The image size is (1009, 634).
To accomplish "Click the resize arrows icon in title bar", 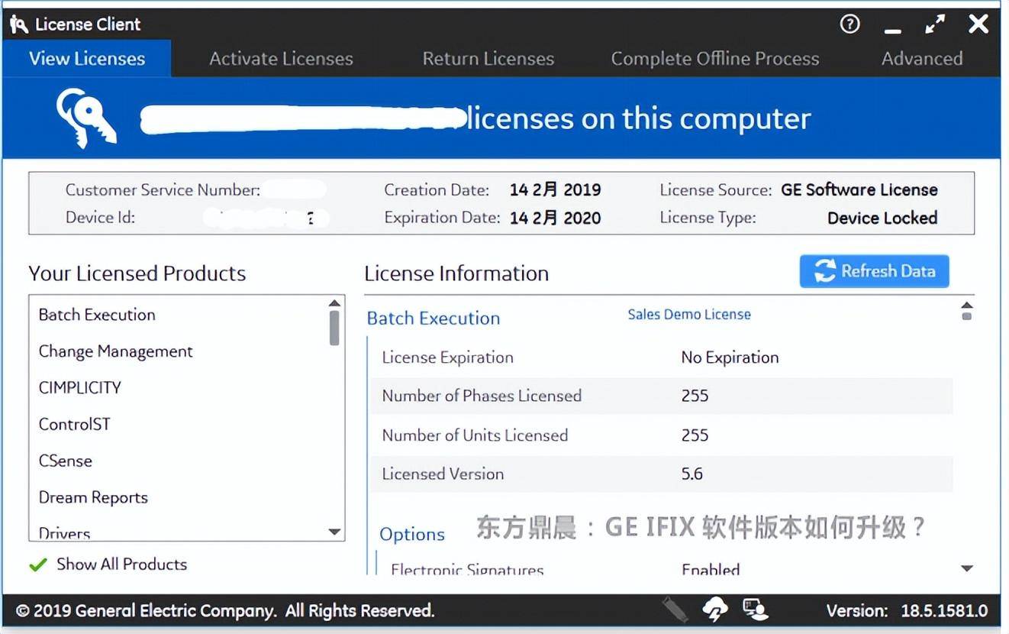I will (934, 24).
